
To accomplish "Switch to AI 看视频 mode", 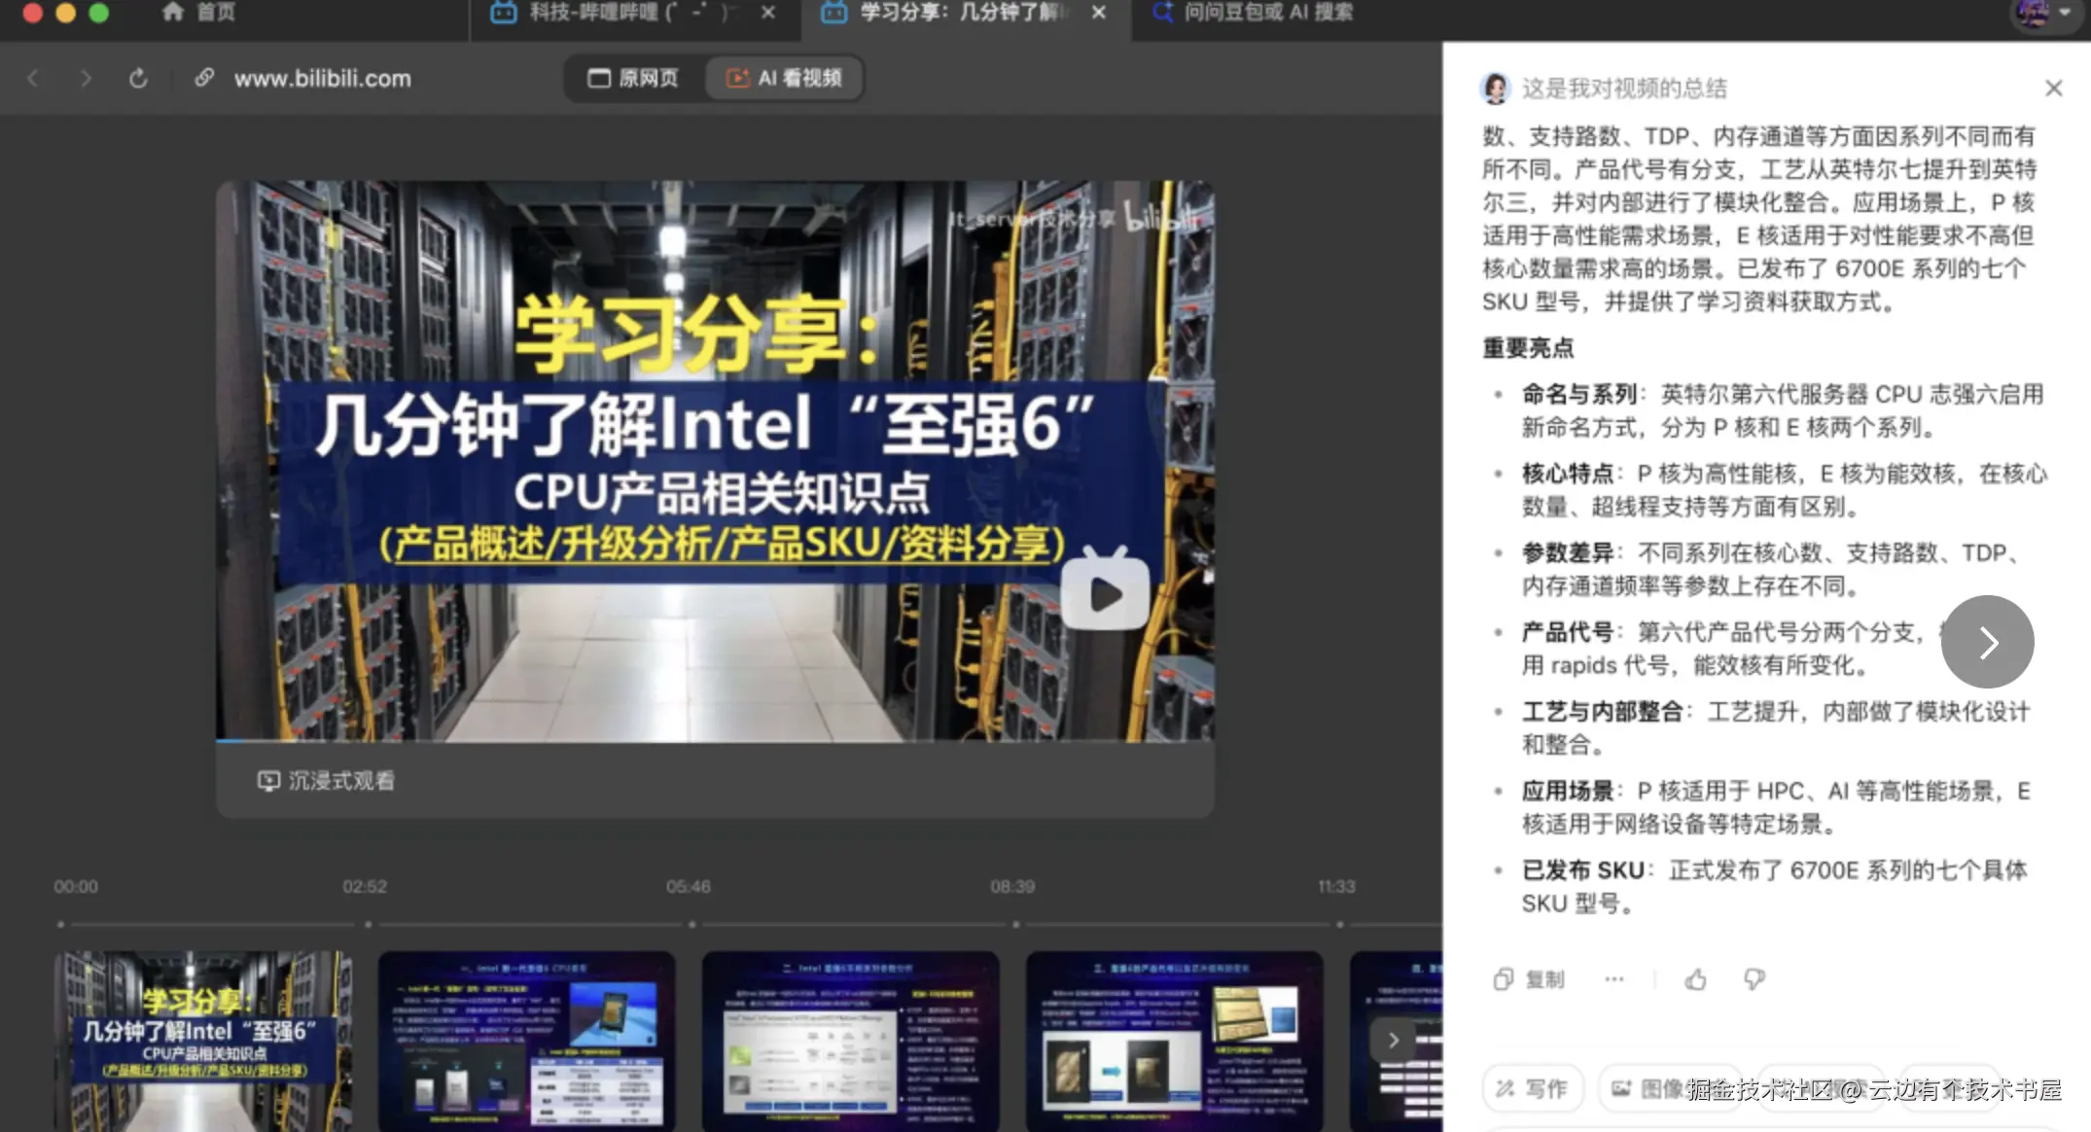I will click(x=784, y=78).
